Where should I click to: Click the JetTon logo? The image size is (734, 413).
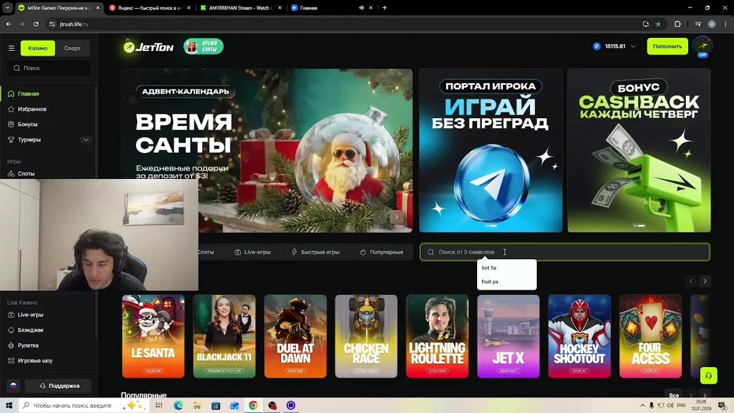pyautogui.click(x=149, y=47)
